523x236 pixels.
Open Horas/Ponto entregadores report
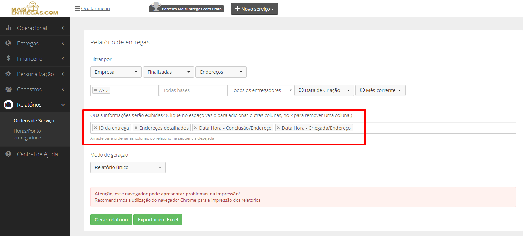point(28,134)
